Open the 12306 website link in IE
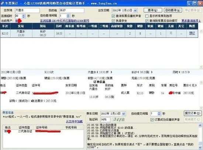The image size is (203, 150). point(65,21)
